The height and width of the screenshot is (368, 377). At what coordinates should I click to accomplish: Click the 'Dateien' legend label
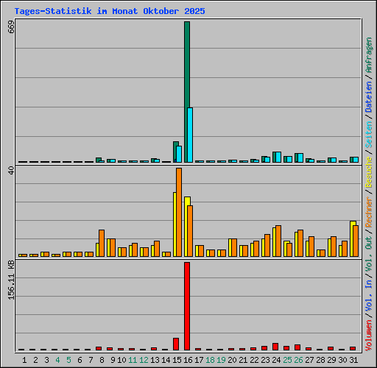coord(369,96)
